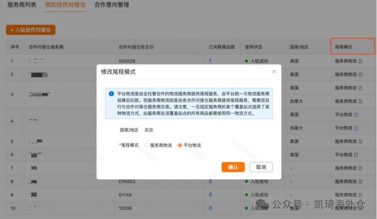Click the 修改尾程模式 dialog title
Image resolution: width=377 pixels, height=219 pixels.
tap(118, 72)
